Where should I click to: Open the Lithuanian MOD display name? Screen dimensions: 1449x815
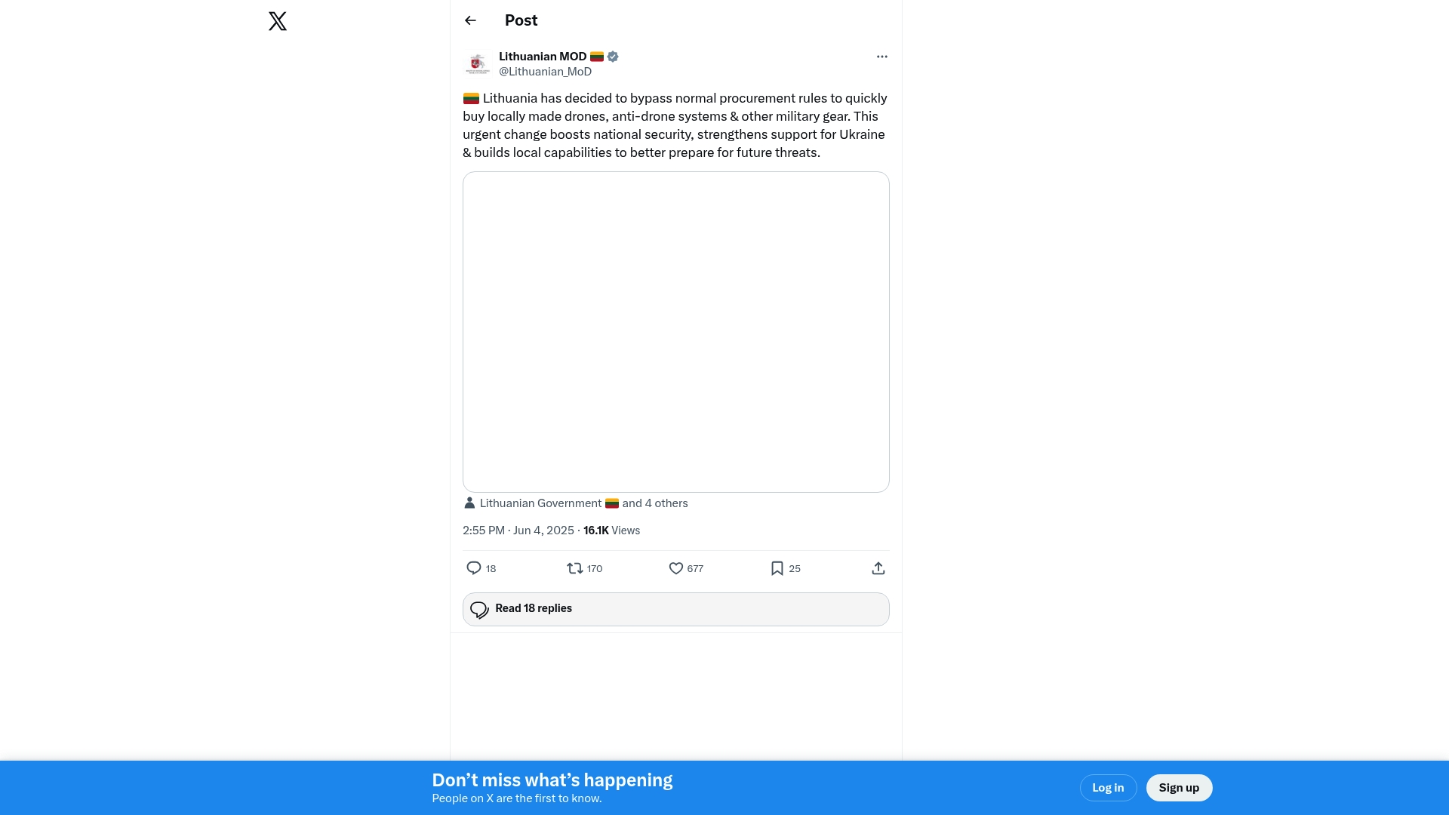543,57
